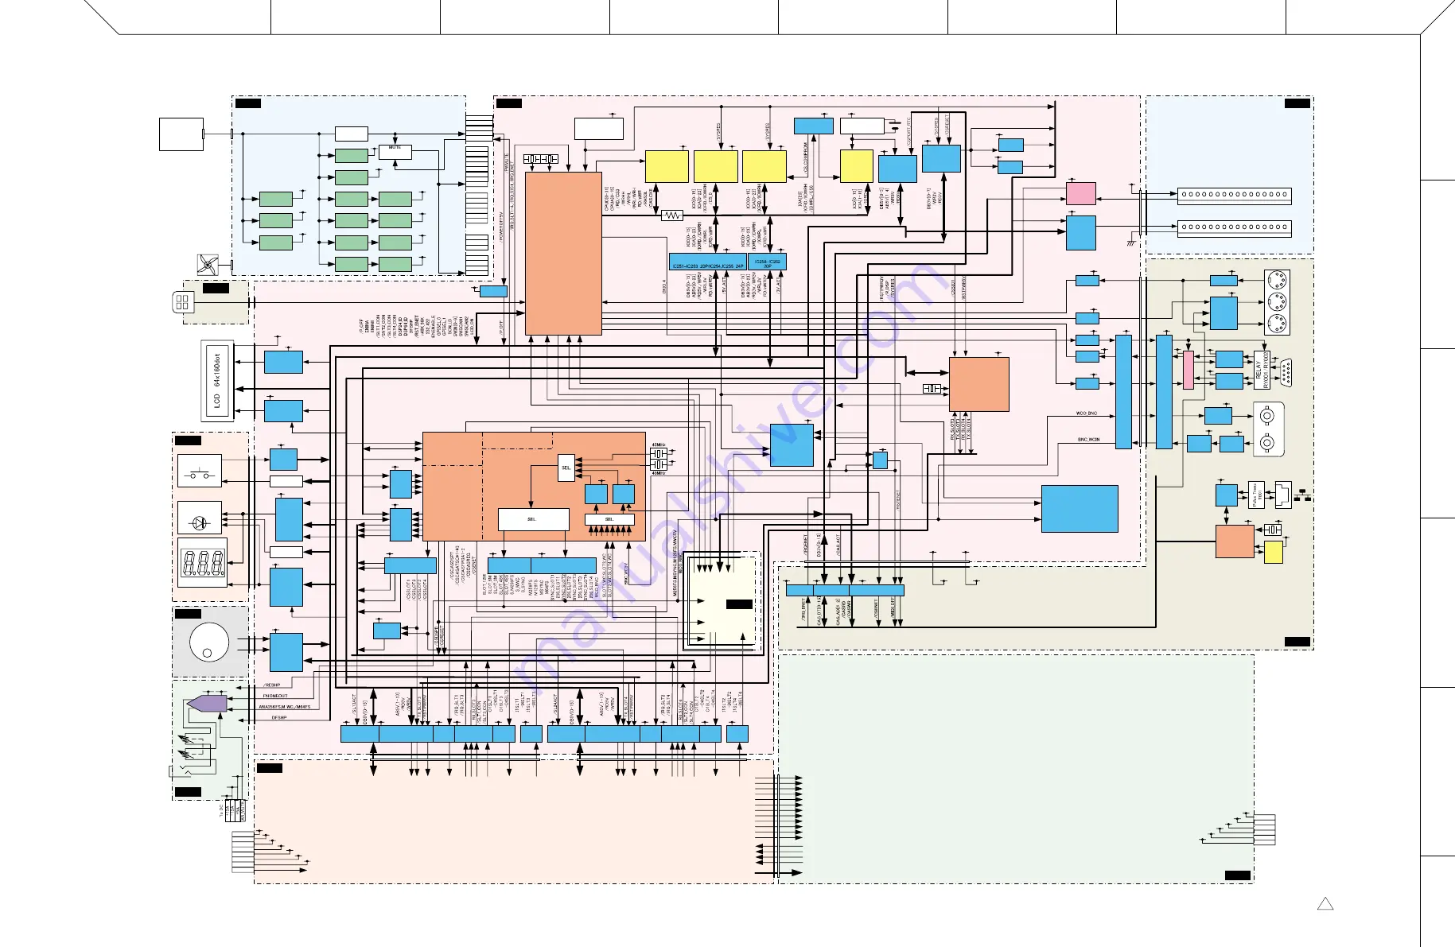Viewport: 1455px width, 947px height.
Task: Click the wide white SEL. block
Action: click(533, 519)
